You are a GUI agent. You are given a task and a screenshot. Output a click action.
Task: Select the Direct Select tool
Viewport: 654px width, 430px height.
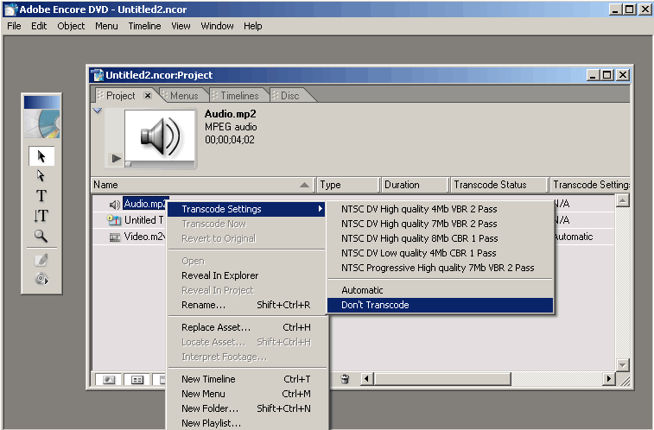click(x=41, y=176)
